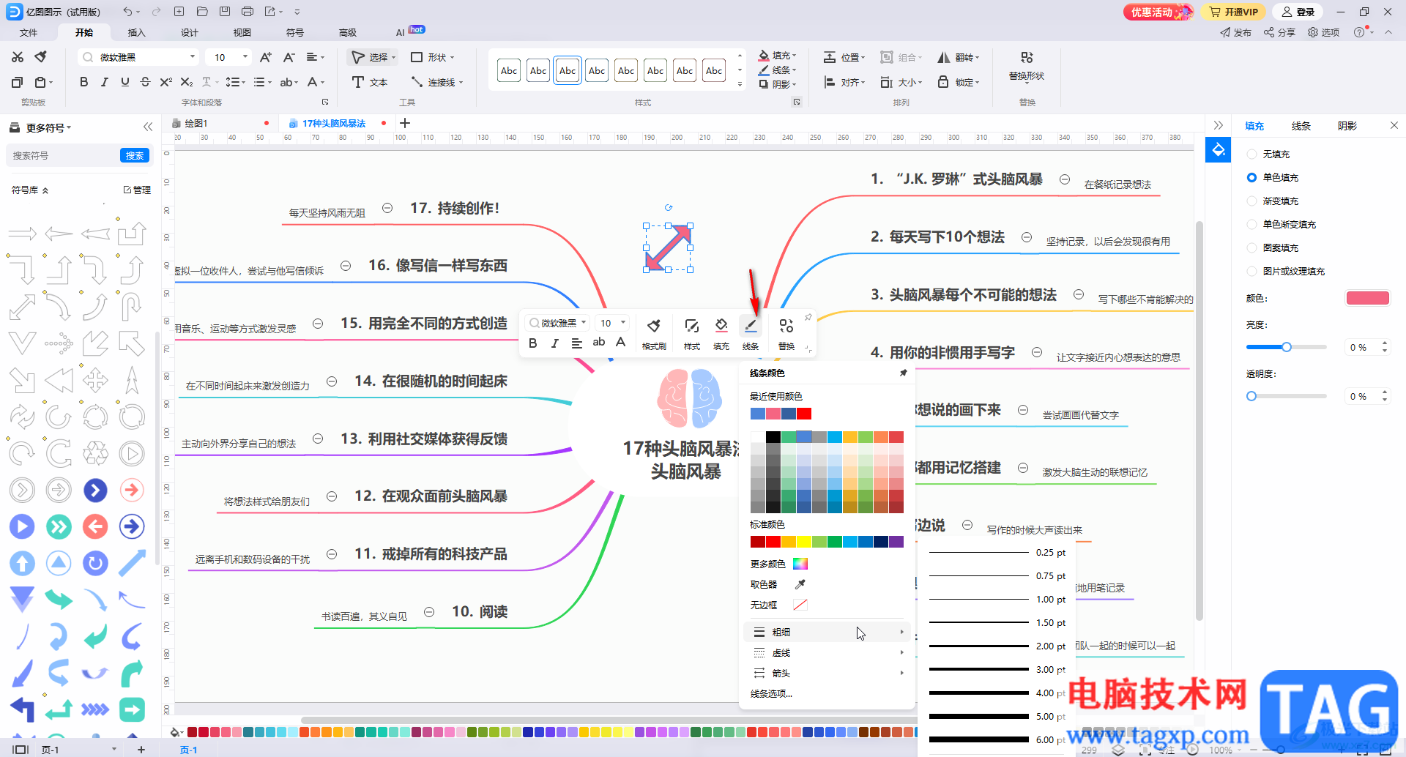Toggle Italic in the ribbon
The width and height of the screenshot is (1406, 757).
click(105, 82)
